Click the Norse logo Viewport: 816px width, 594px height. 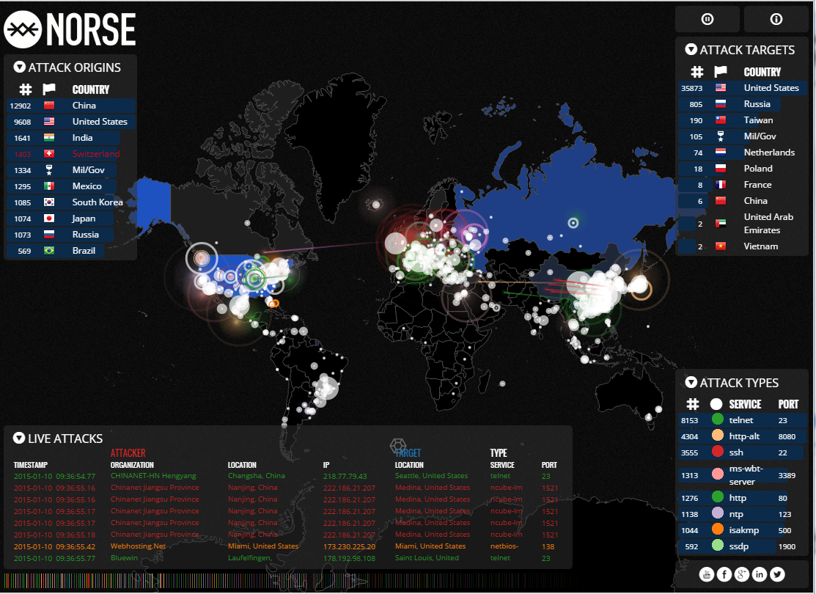click(70, 29)
